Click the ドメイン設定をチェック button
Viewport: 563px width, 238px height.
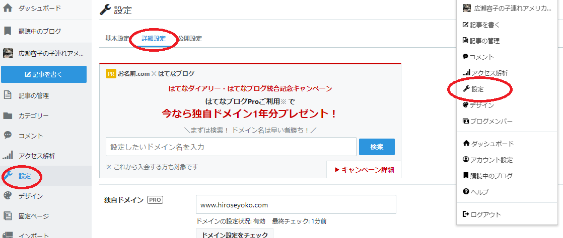pyautogui.click(x=235, y=234)
